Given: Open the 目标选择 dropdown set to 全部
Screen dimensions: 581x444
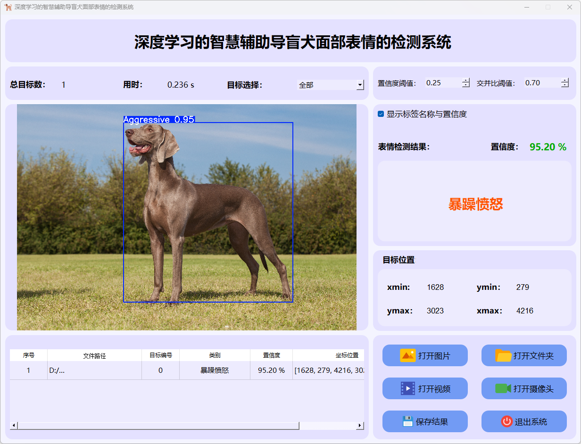Looking at the screenshot, I should [x=331, y=85].
